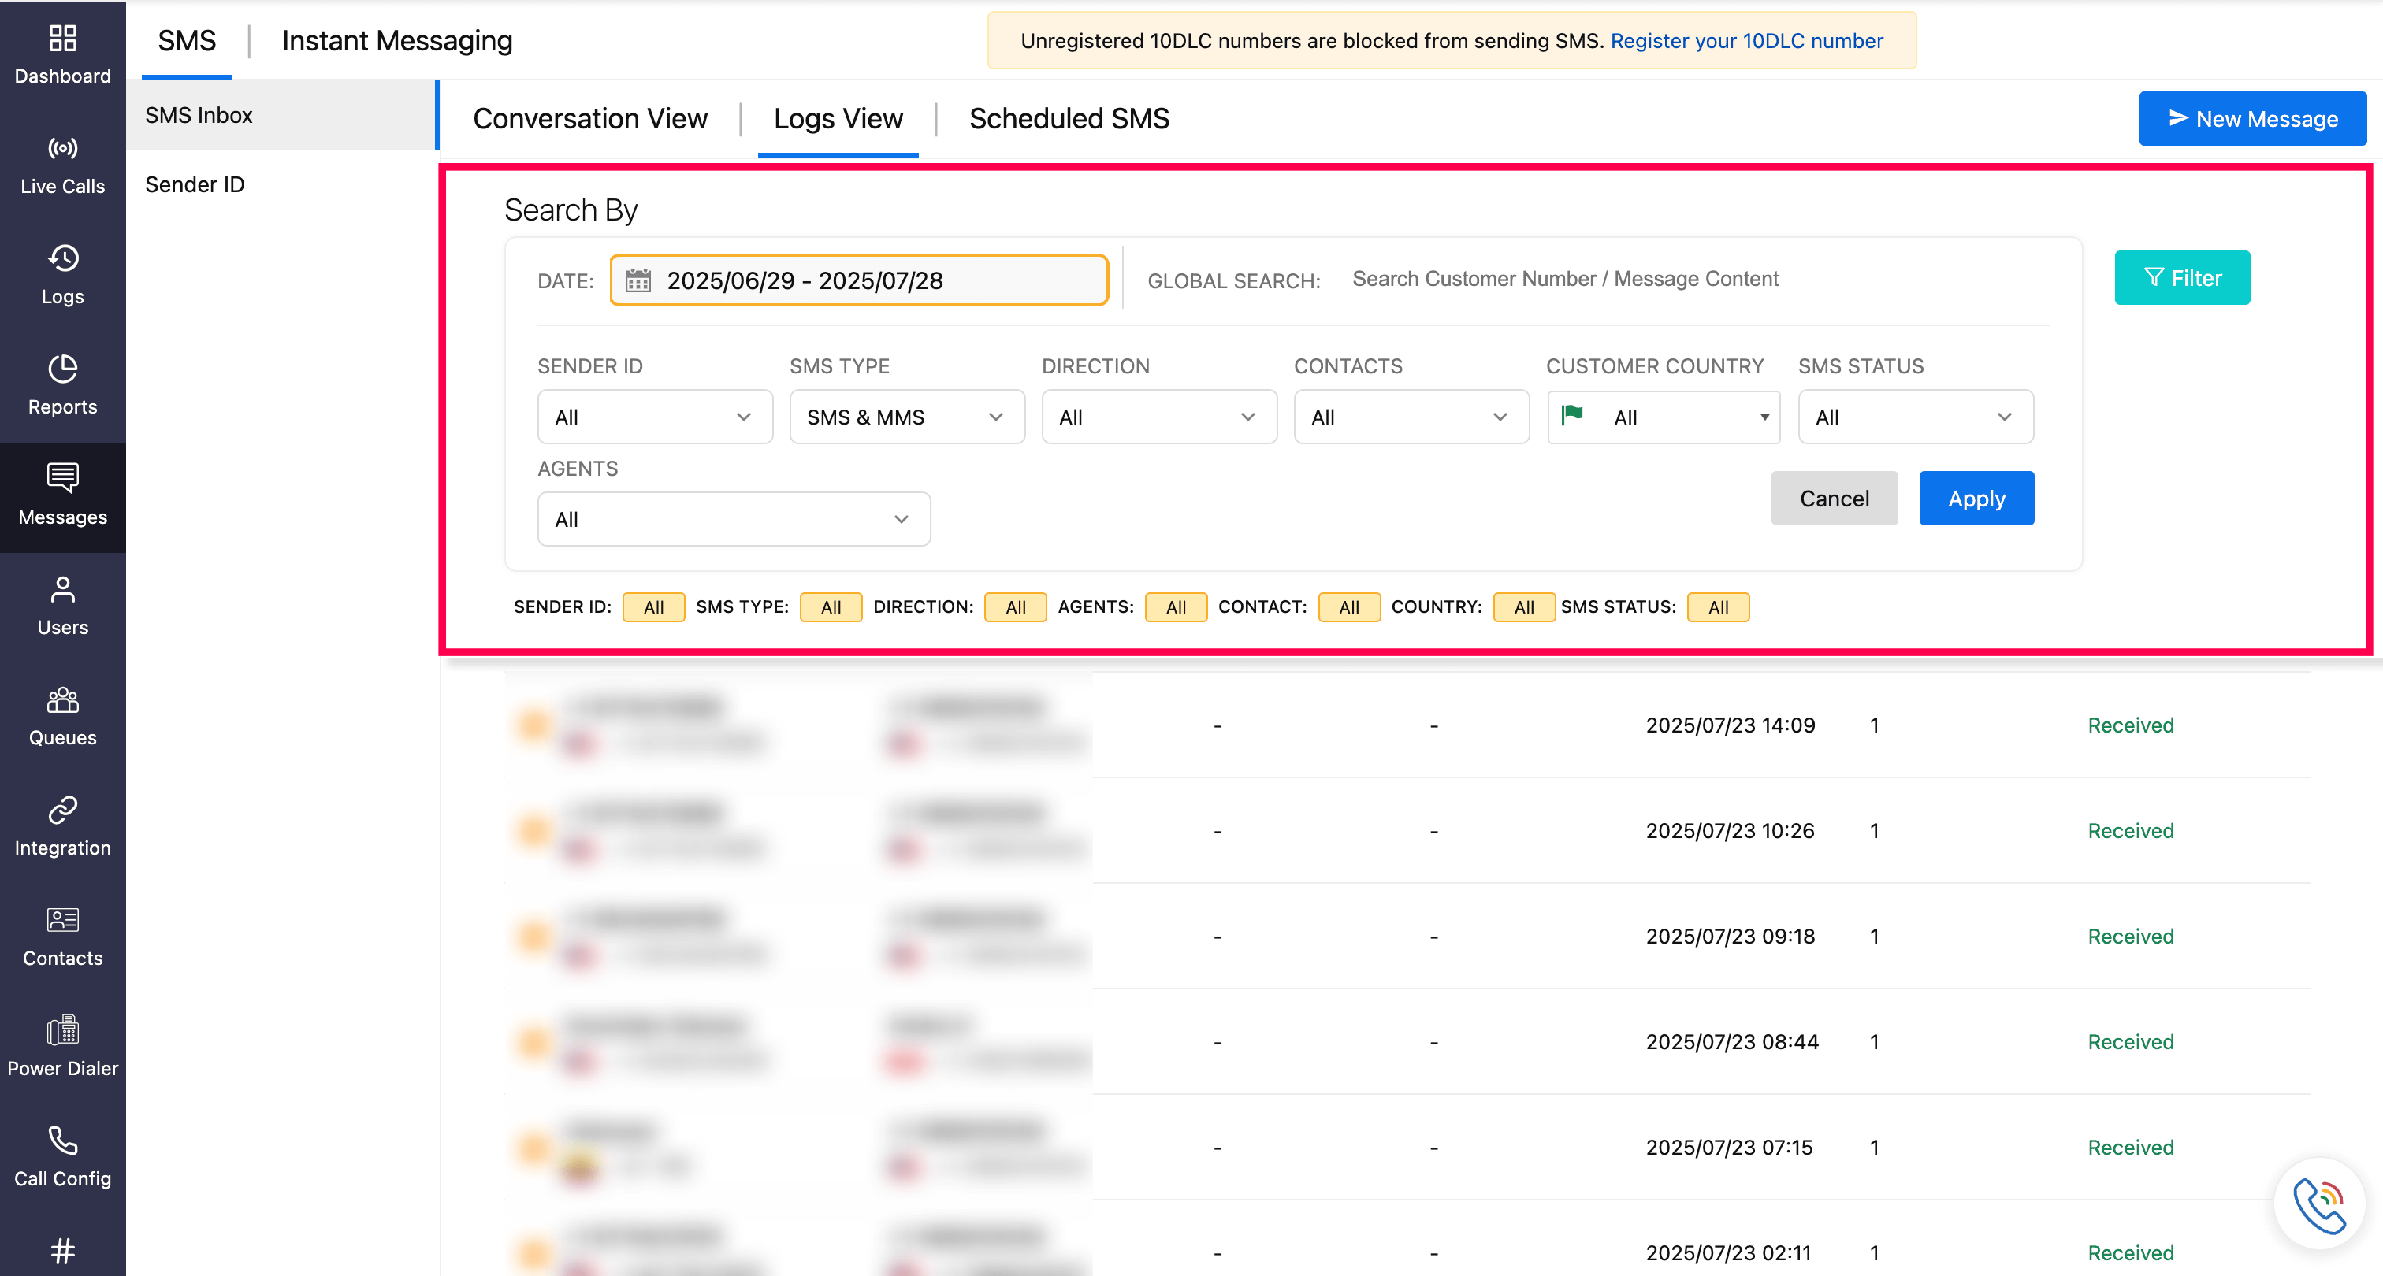Open Call Config in sidebar
2383x1276 pixels.
(62, 1158)
